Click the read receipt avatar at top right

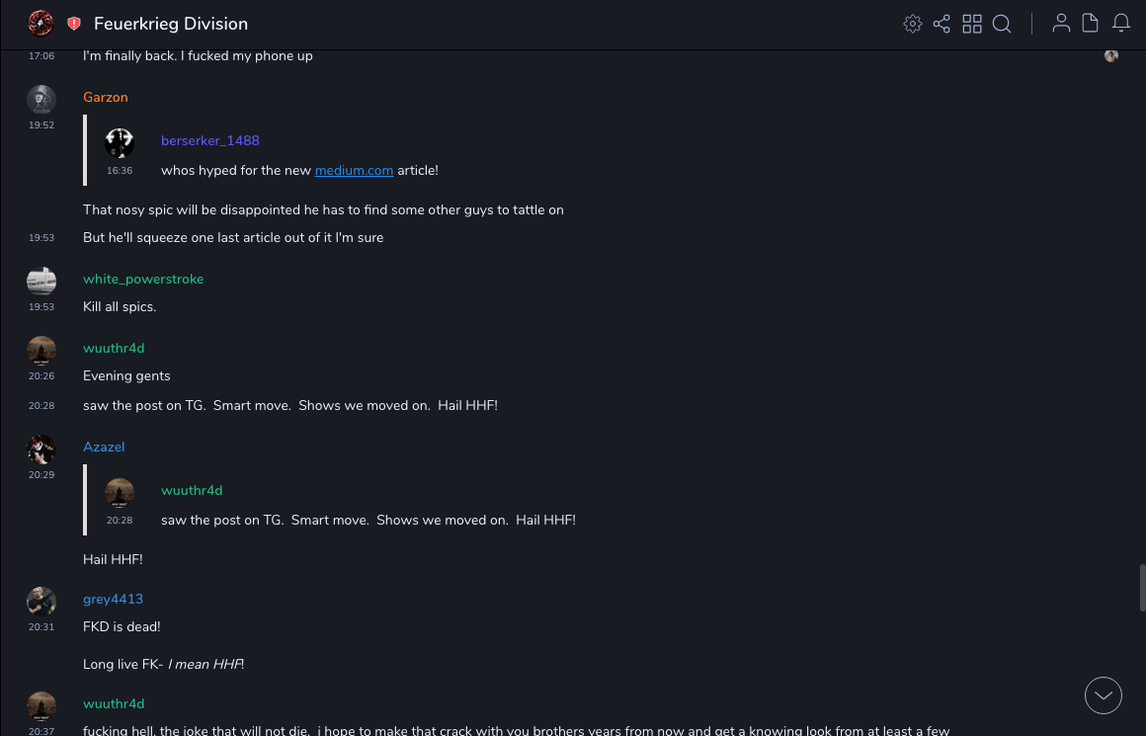[x=1111, y=55]
